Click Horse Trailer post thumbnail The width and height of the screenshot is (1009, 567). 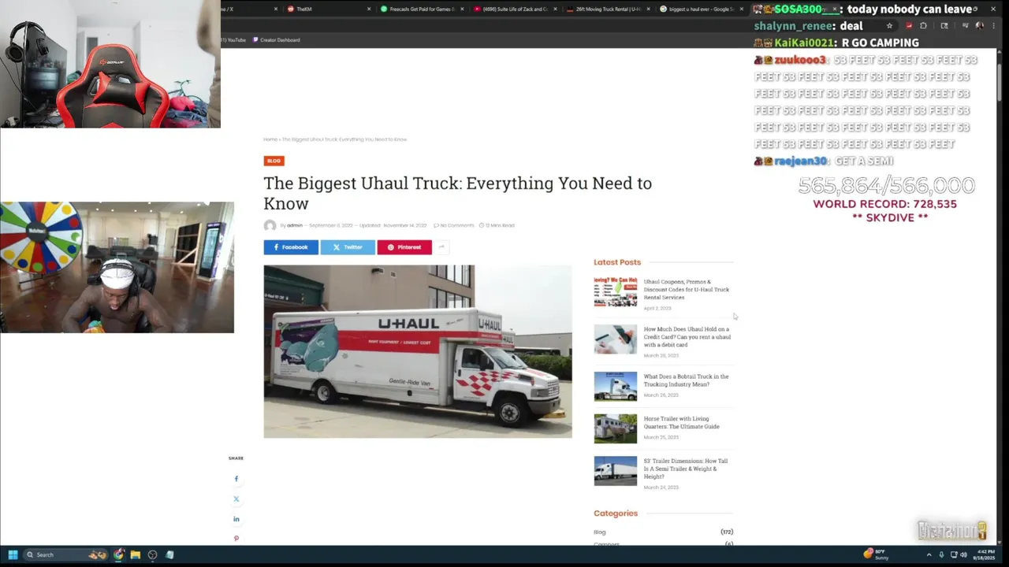[616, 429]
